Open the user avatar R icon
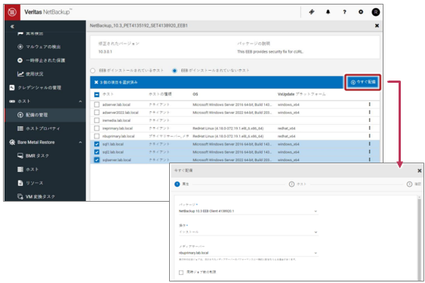This screenshot has height=283, width=425. click(x=376, y=12)
